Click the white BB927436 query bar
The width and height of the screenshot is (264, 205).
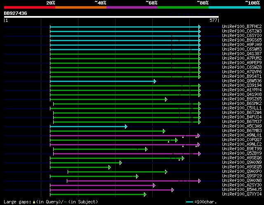(x=111, y=17)
